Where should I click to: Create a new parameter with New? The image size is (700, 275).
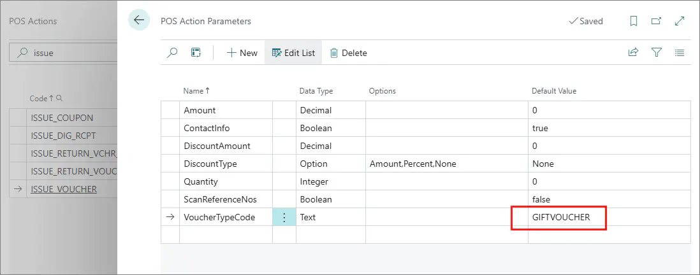pos(242,53)
